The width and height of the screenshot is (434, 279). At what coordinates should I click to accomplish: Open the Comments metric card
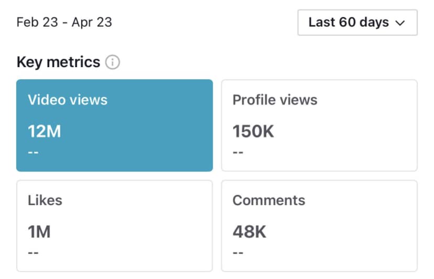click(x=319, y=226)
